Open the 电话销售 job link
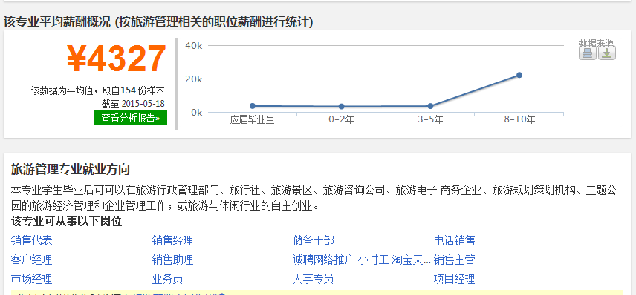636x295 pixels. point(454,241)
